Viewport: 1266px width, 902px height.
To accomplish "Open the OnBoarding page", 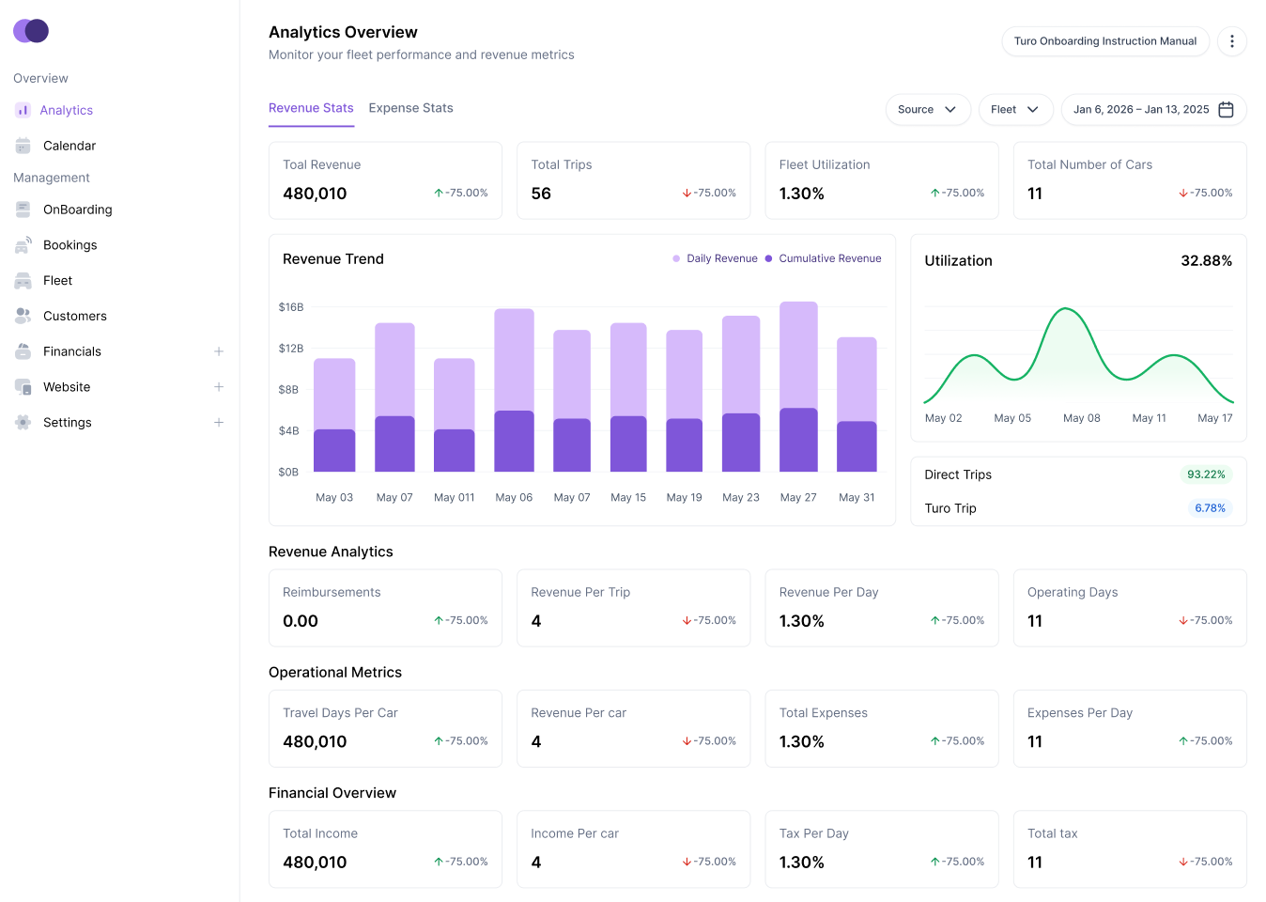I will pyautogui.click(x=78, y=210).
